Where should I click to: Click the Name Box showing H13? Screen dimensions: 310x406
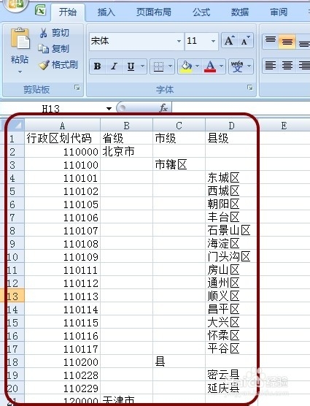click(x=52, y=109)
